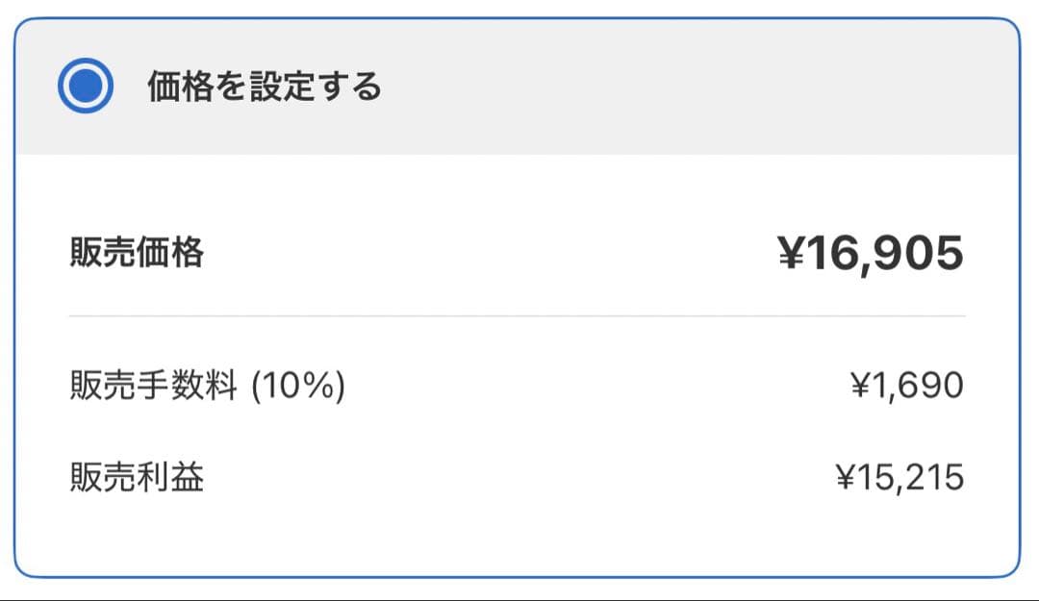Image resolution: width=1039 pixels, height=601 pixels.
Task: Tap the fee row showing 10 percent commission
Action: point(519,383)
